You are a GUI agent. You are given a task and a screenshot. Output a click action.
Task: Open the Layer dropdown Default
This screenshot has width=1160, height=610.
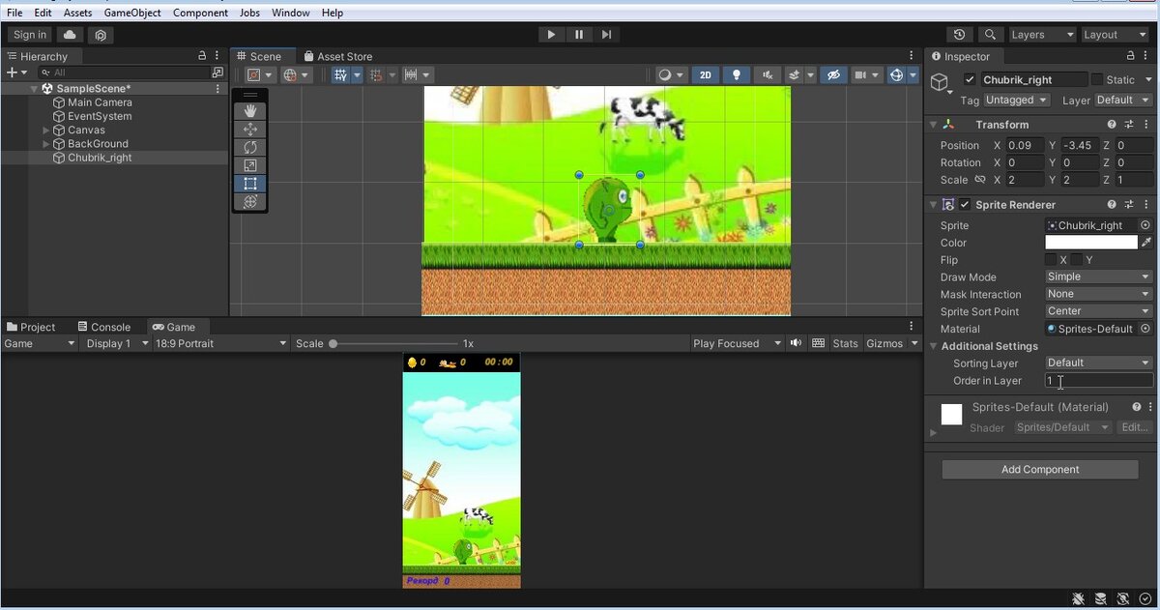(x=1123, y=100)
